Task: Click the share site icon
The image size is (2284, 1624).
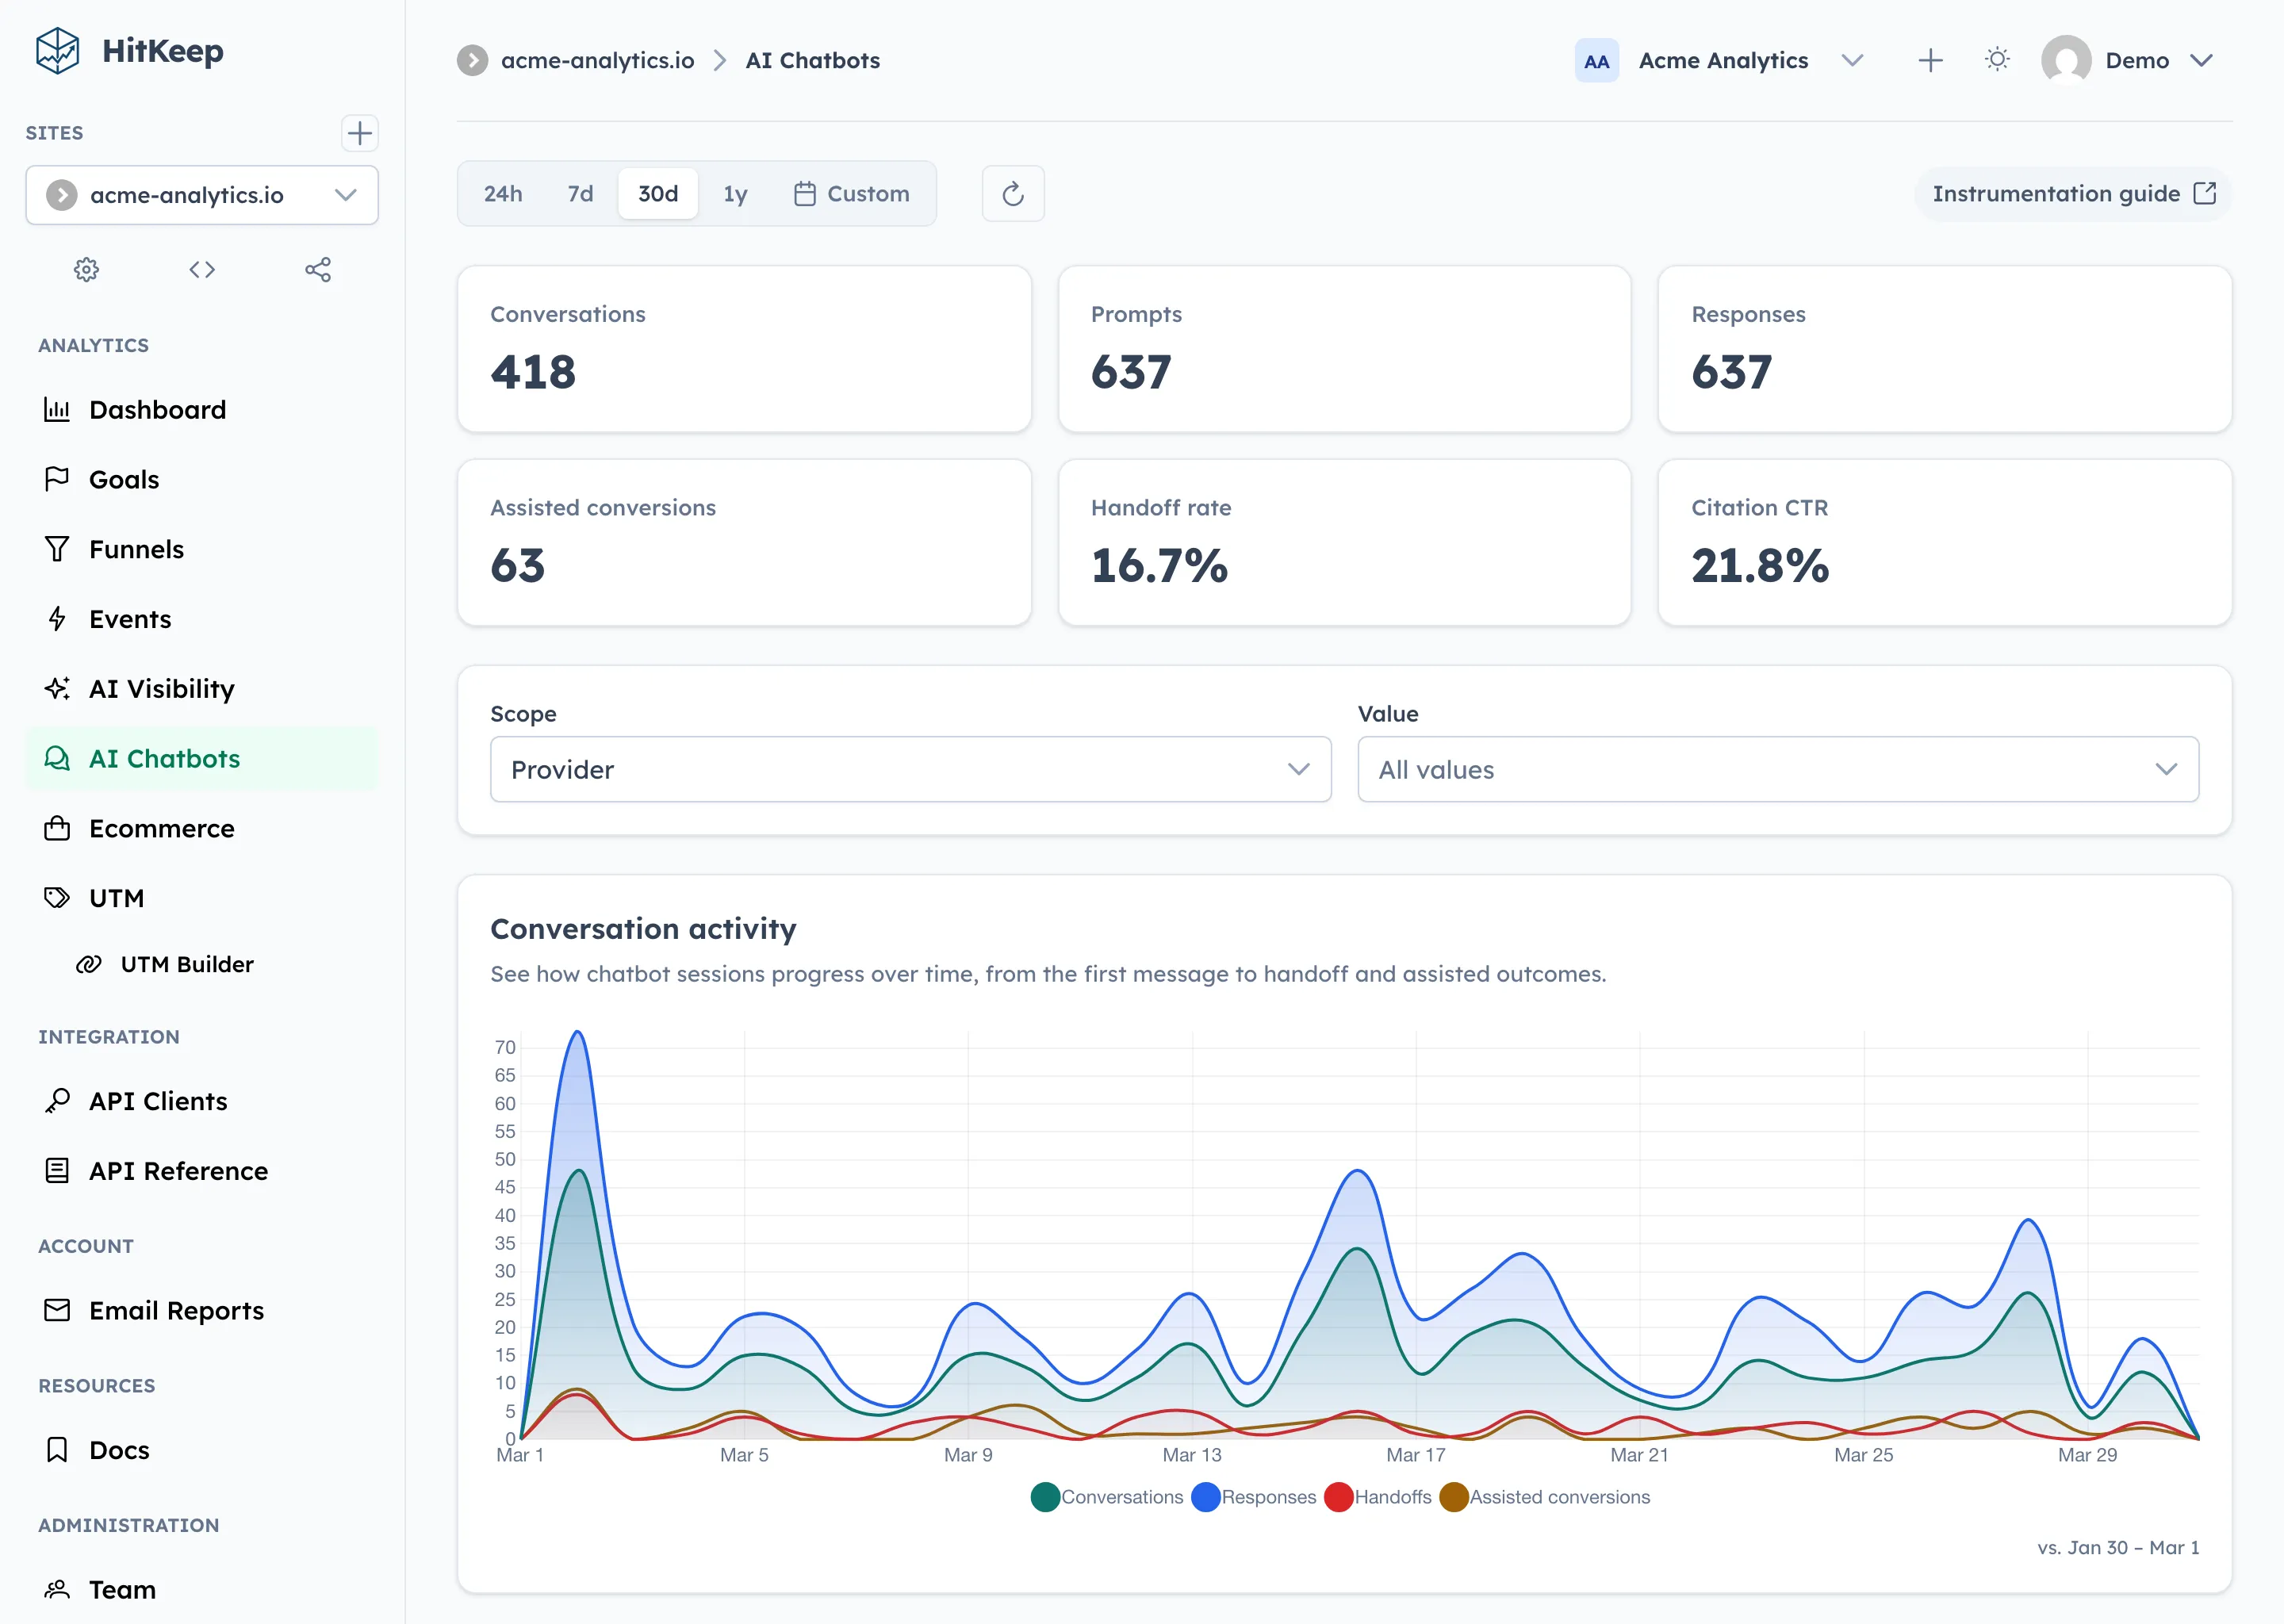Action: point(317,269)
